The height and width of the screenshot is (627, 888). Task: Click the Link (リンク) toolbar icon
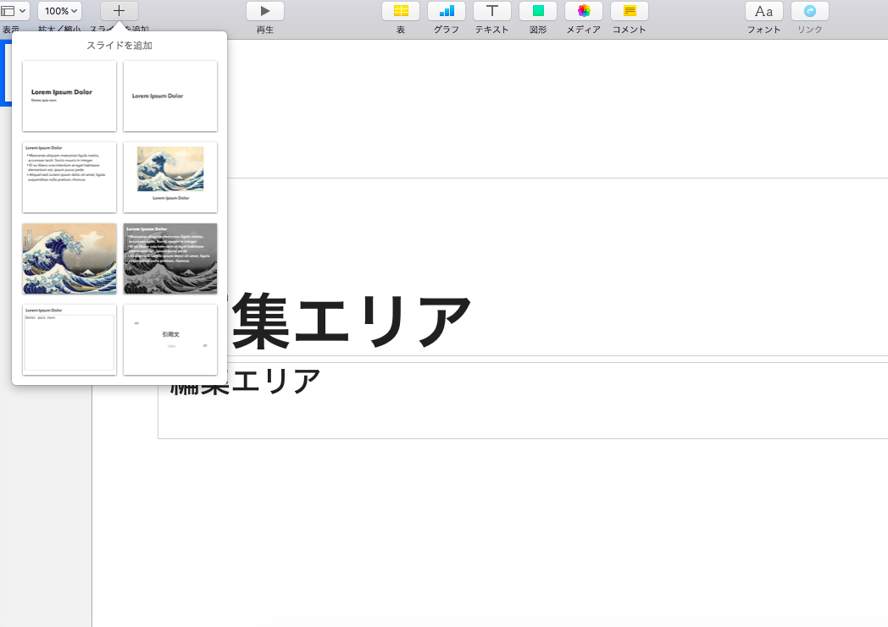(x=810, y=11)
